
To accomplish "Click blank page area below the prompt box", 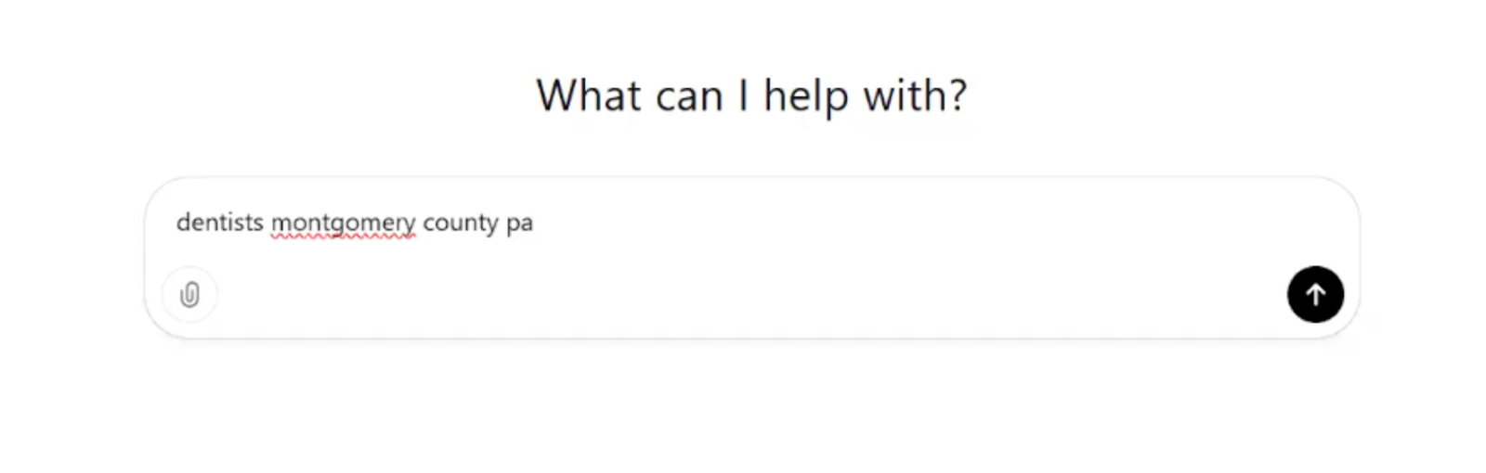I will pos(743,408).
